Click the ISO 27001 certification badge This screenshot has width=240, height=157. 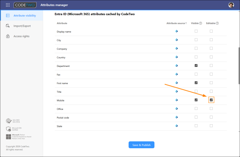coord(13,121)
